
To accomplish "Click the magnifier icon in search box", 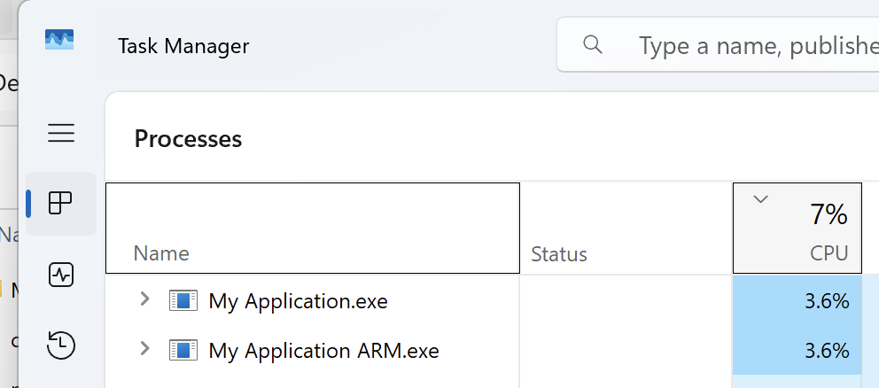I will (x=593, y=44).
